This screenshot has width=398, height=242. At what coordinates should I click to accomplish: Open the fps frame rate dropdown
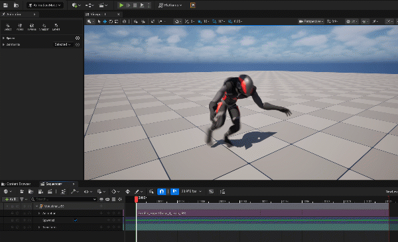pos(192,191)
